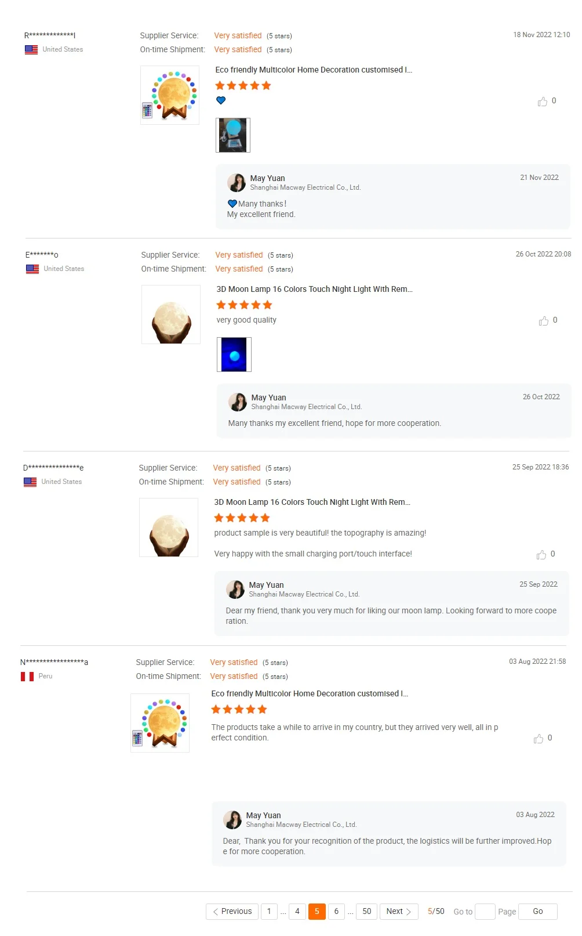Open the '3D Moon Lamp 16 Colors' link in E*******o's review
This screenshot has height=936, width=582.
(x=314, y=289)
